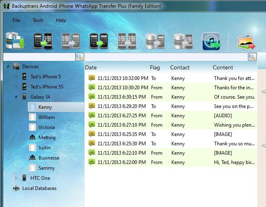Click the green message icon for 6:22:00 PM

(92, 162)
